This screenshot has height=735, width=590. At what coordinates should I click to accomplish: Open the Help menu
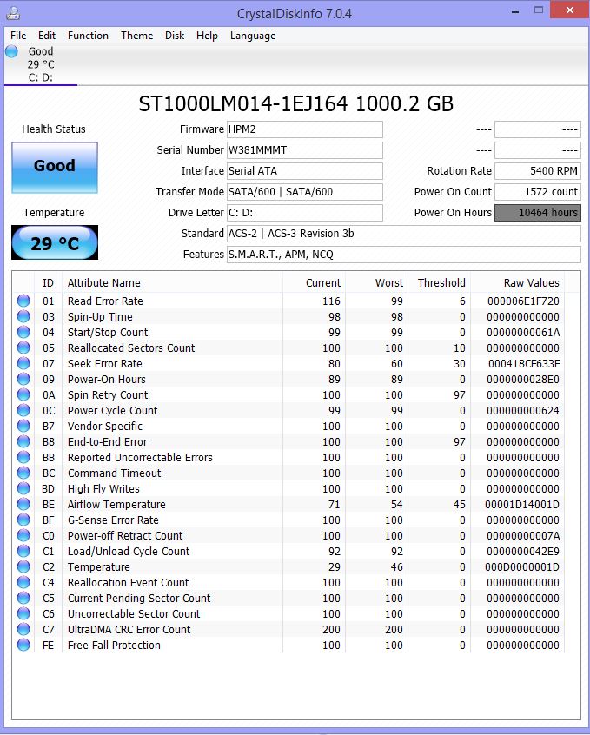pos(207,36)
